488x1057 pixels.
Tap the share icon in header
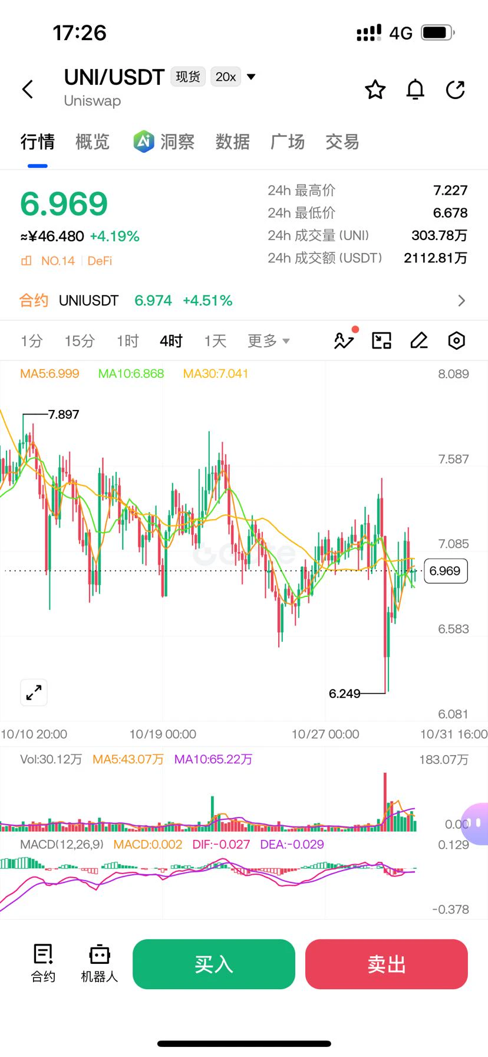coord(456,90)
